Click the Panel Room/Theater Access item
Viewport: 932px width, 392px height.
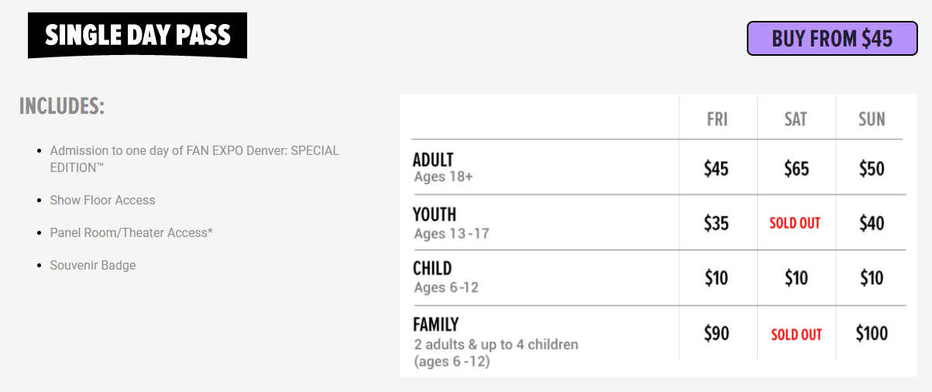(131, 232)
